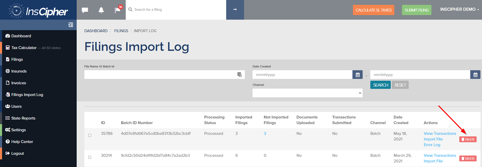Open the chat messages icon
Image resolution: width=482 pixels, height=167 pixels.
tap(85, 10)
